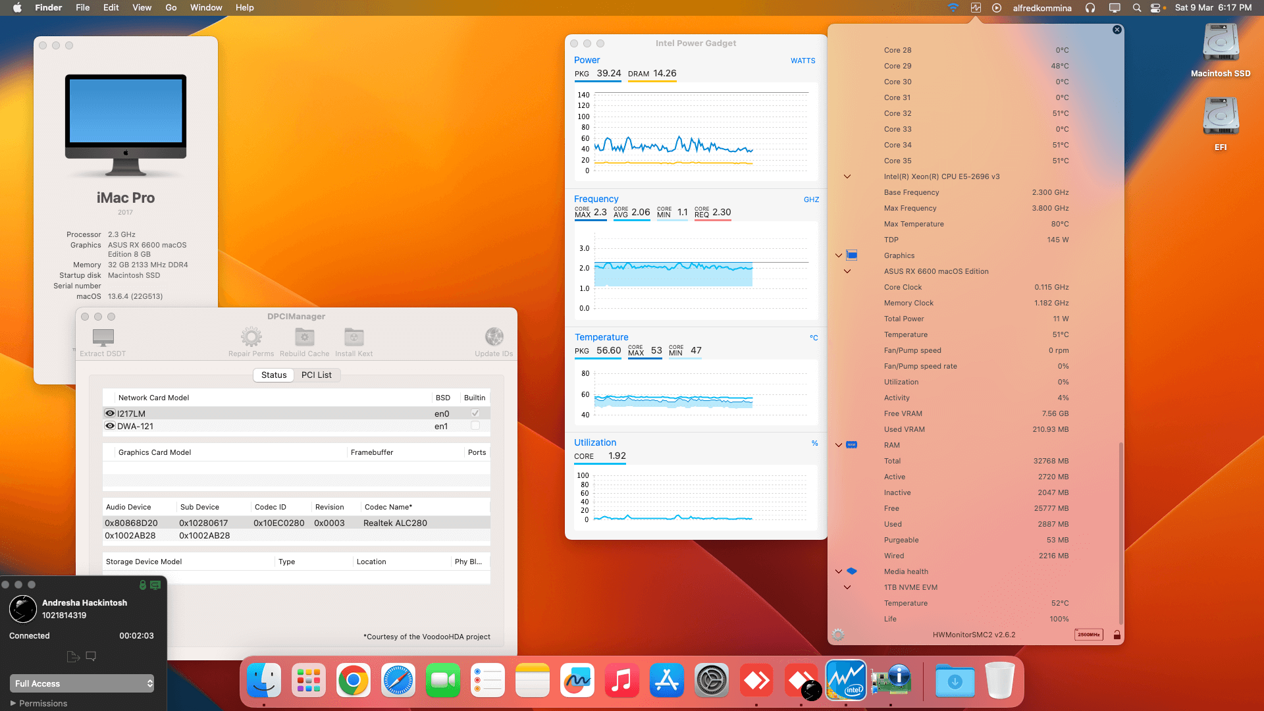The width and height of the screenshot is (1264, 711).
Task: Click Extract DSDT icon in DPCIManager toolbar
Action: point(103,337)
